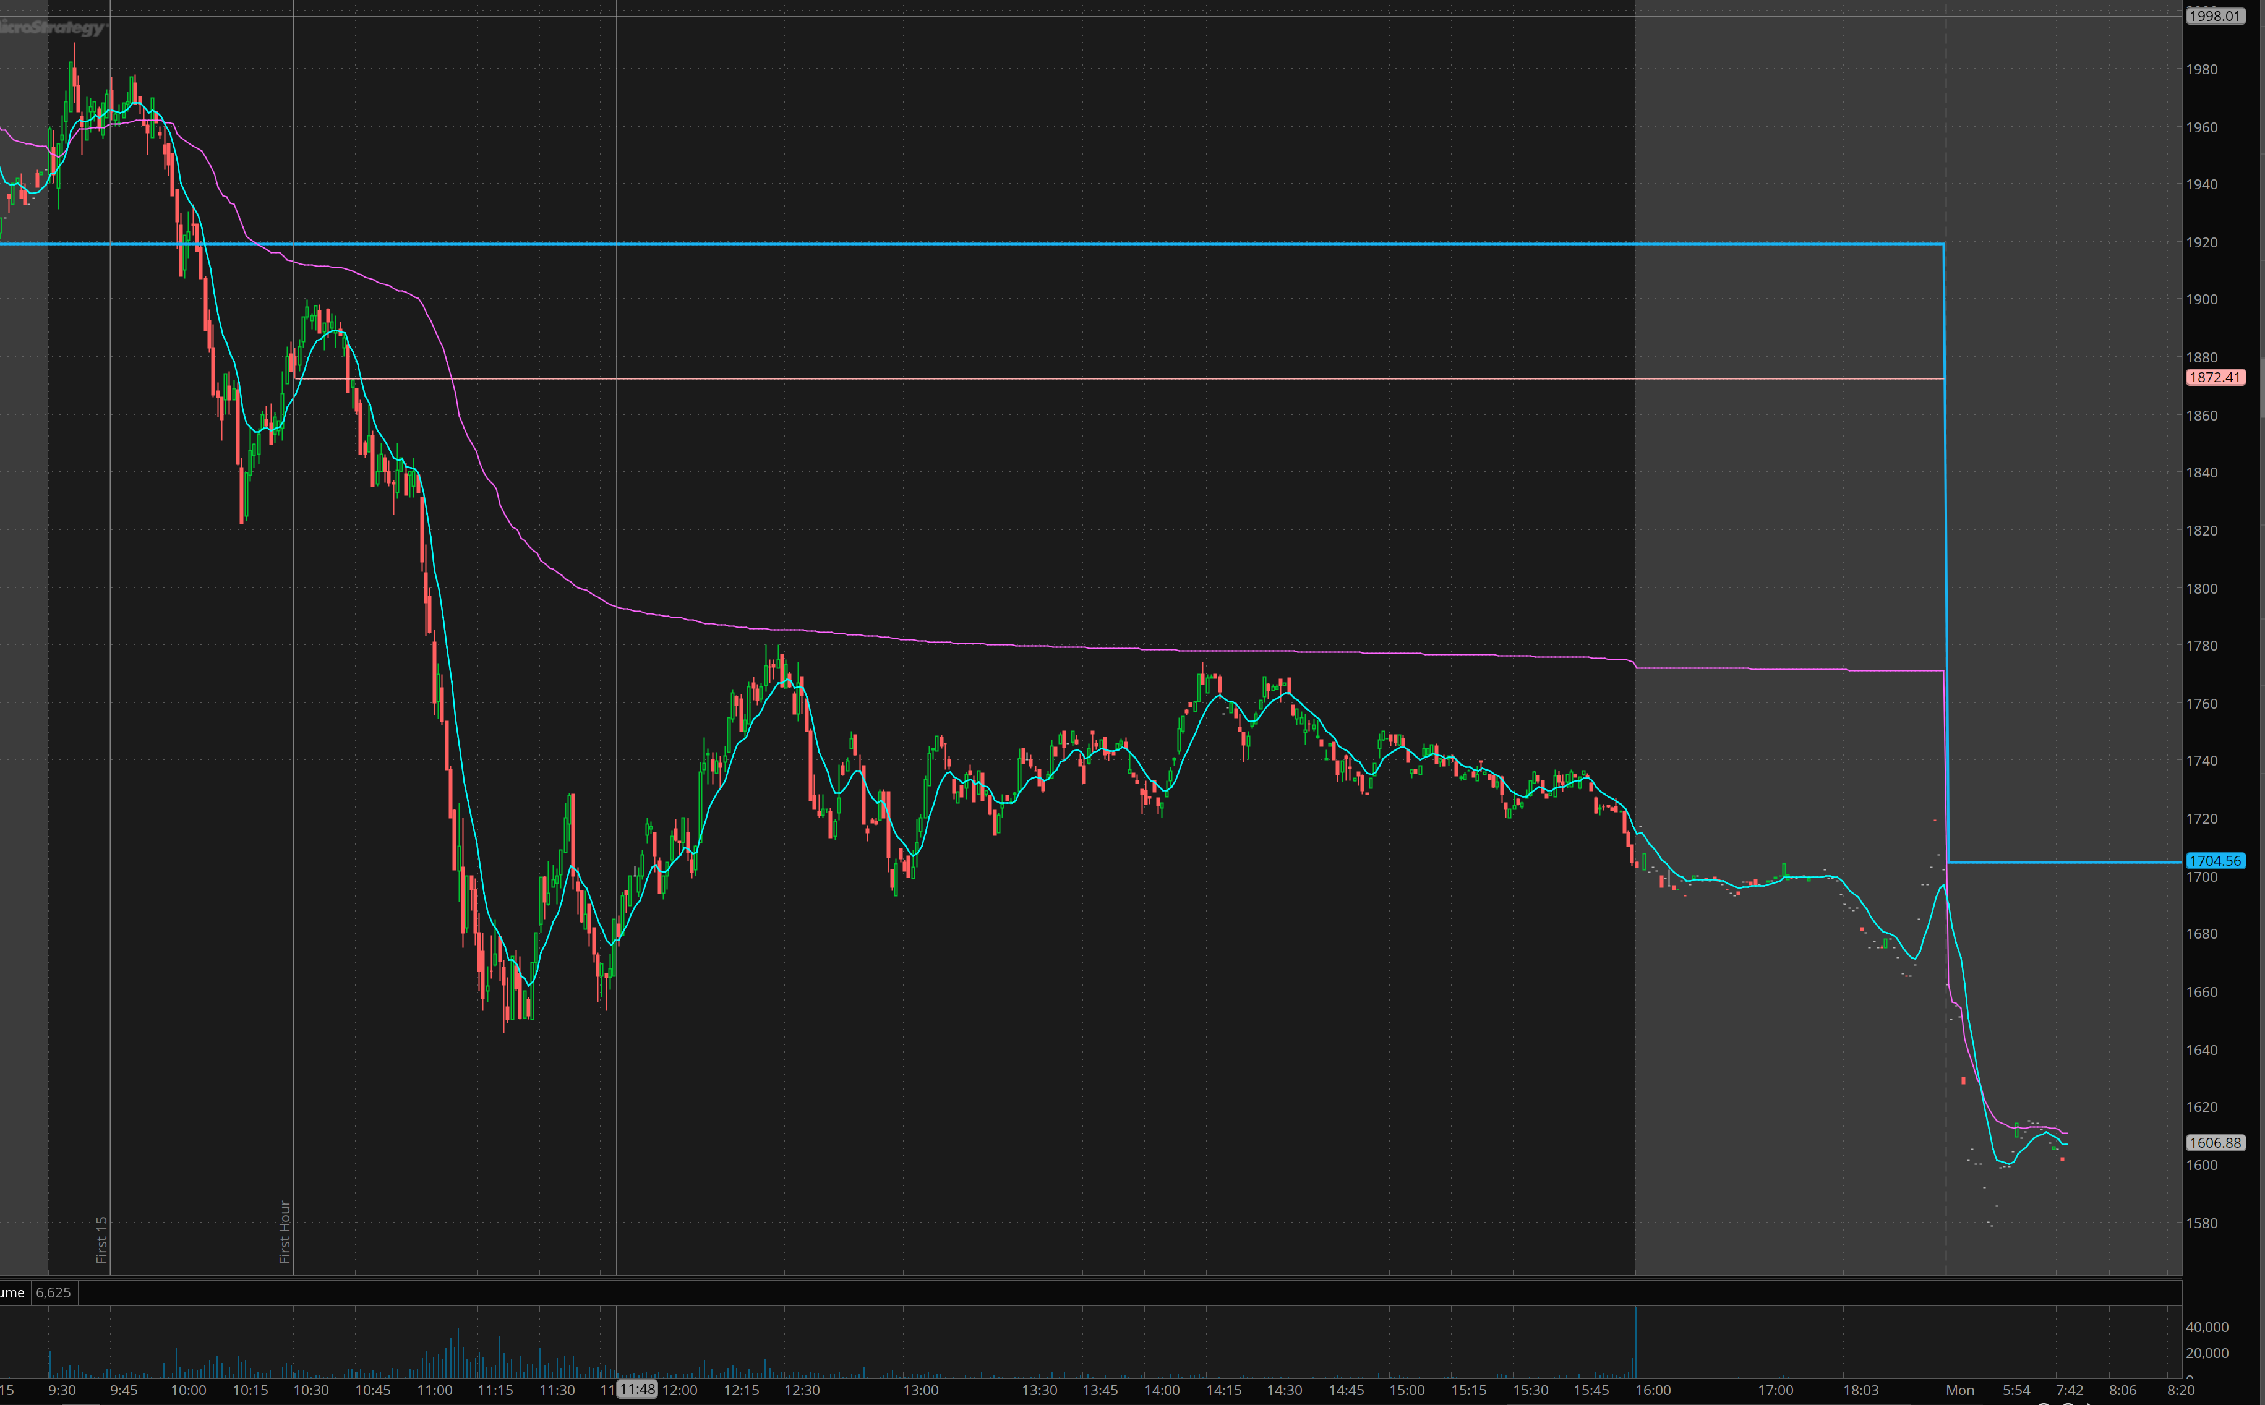The image size is (2265, 1405).
Task: Click the gray 1606.88 last price label
Action: [2215, 1143]
